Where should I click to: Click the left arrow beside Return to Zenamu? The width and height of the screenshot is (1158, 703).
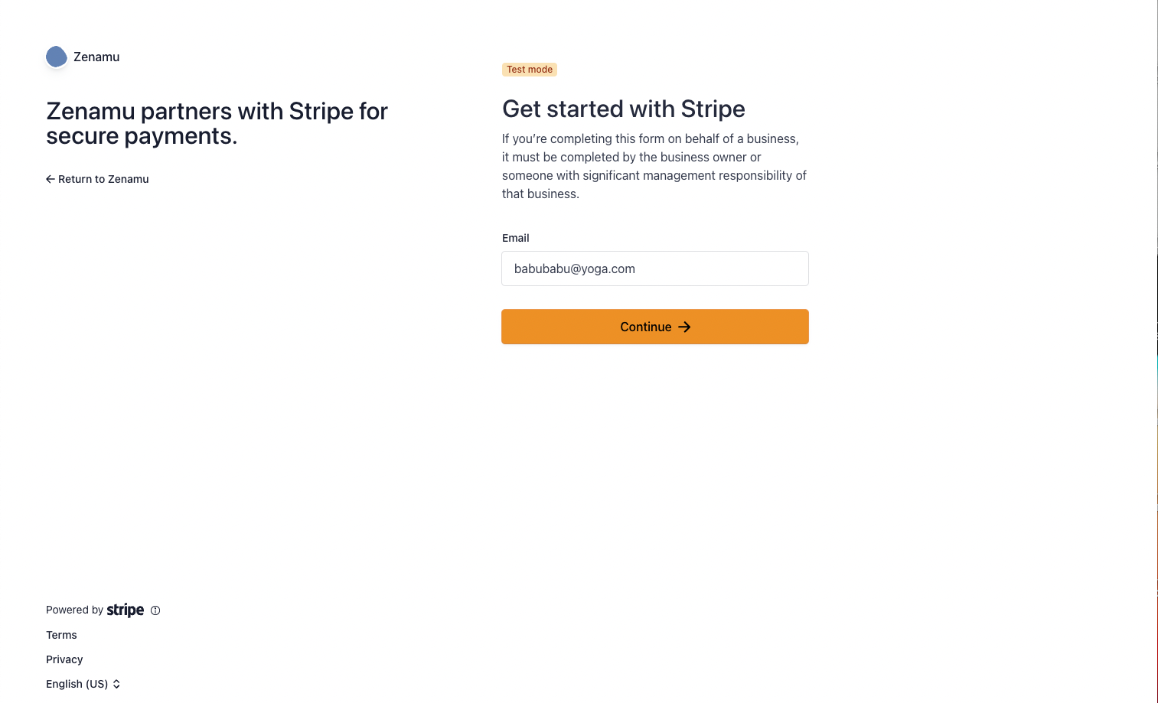(x=51, y=179)
